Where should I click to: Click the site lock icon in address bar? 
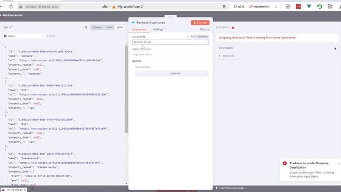click(20, 7)
